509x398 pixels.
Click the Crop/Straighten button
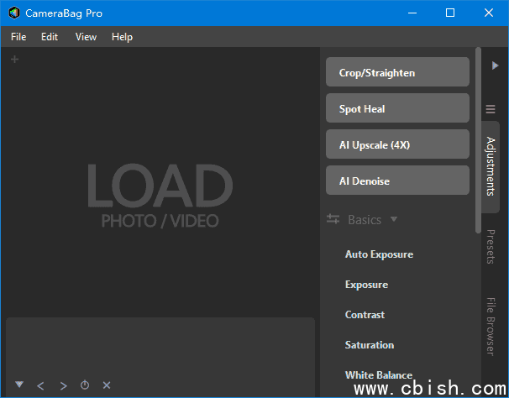(x=397, y=72)
